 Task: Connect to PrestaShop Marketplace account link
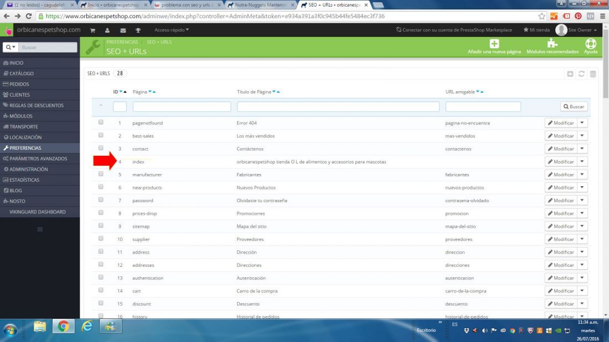(x=453, y=30)
